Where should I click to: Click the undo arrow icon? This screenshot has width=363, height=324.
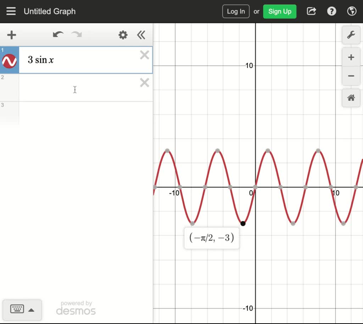click(58, 35)
